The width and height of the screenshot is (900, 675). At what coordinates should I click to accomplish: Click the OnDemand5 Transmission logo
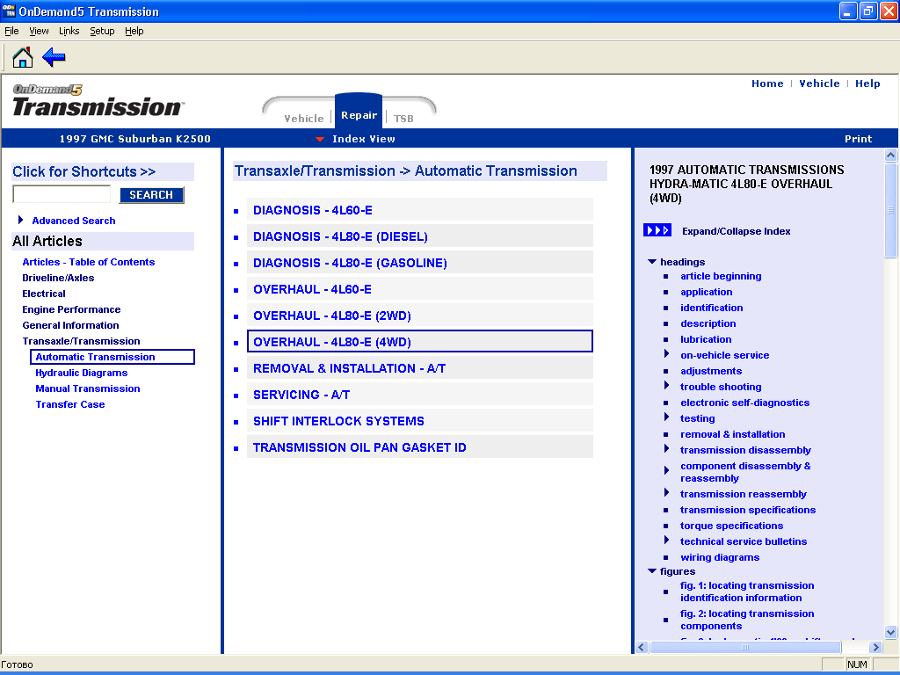point(97,101)
